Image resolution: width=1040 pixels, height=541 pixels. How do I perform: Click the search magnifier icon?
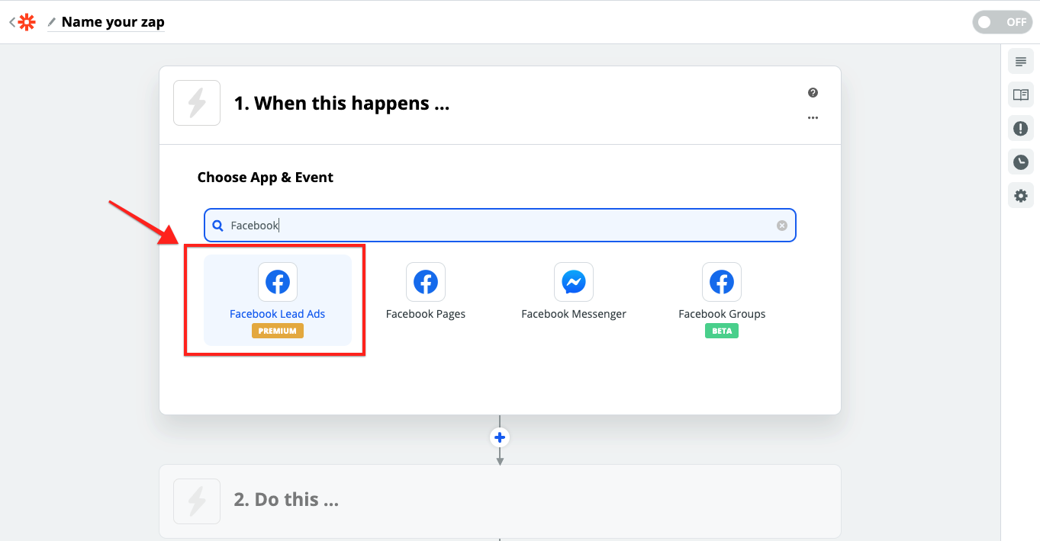click(x=217, y=226)
